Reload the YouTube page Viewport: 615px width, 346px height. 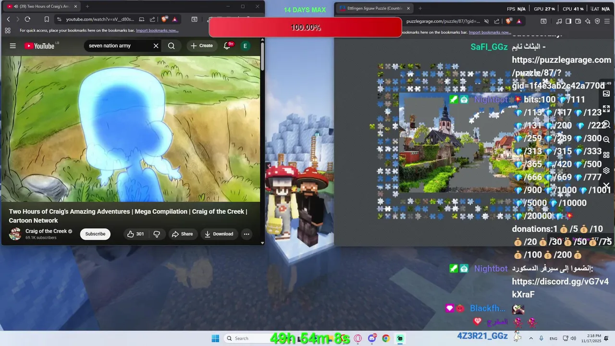(x=27, y=19)
